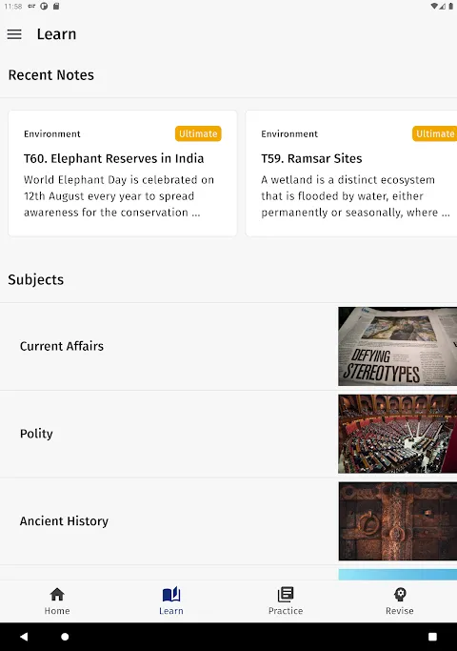Open the T59 Ramsar Sites note card
The height and width of the screenshot is (651, 457).
click(351, 173)
